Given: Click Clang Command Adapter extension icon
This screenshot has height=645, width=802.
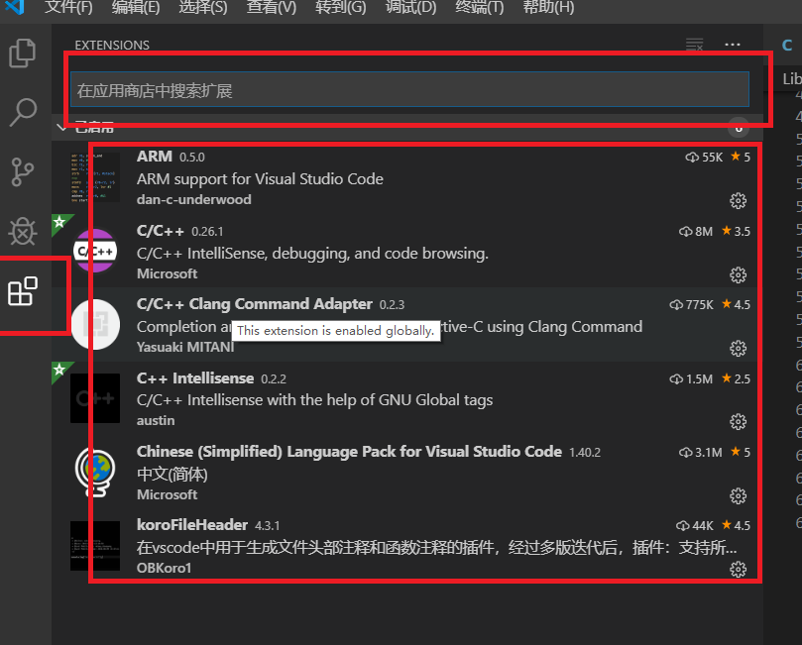Looking at the screenshot, I should [x=95, y=325].
